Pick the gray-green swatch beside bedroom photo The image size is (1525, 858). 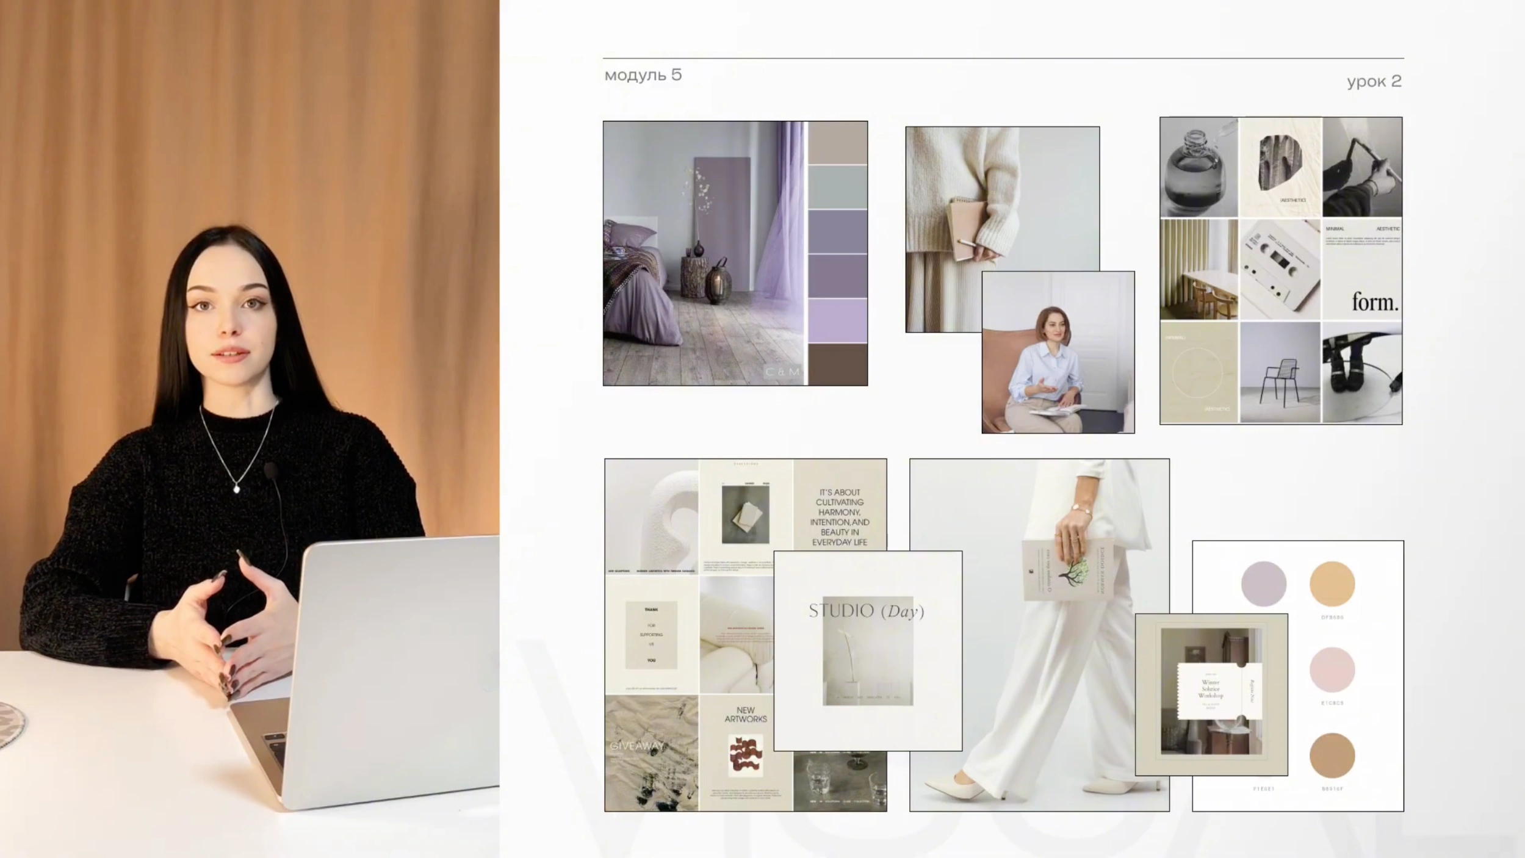(838, 187)
